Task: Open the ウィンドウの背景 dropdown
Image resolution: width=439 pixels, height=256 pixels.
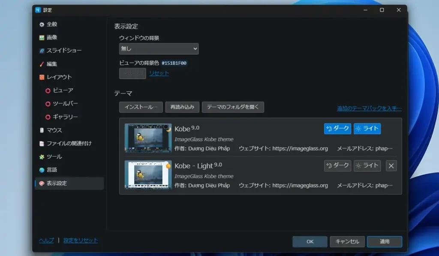Action: [159, 48]
